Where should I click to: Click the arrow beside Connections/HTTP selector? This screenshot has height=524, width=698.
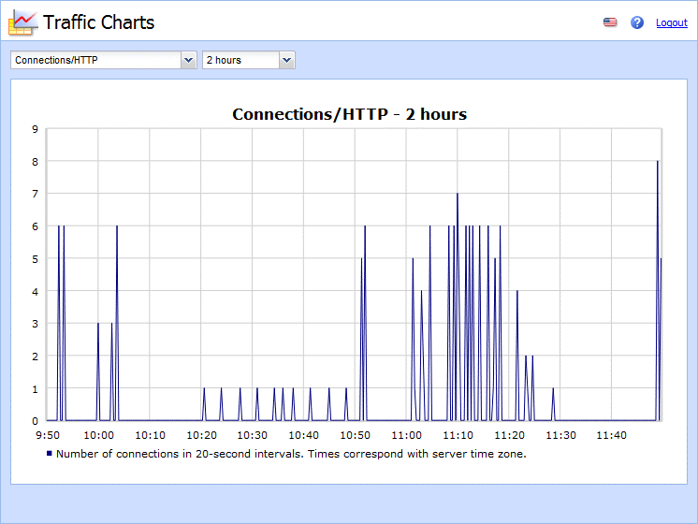click(188, 60)
